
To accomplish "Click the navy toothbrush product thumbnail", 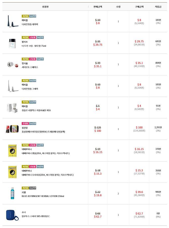I will [12, 21].
